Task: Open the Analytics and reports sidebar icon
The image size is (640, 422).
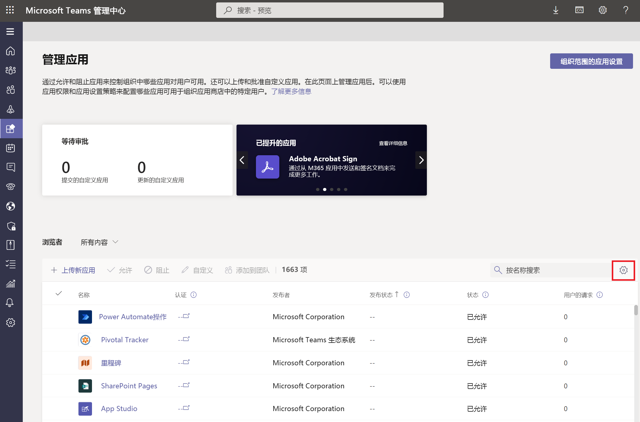Action: coord(11,284)
